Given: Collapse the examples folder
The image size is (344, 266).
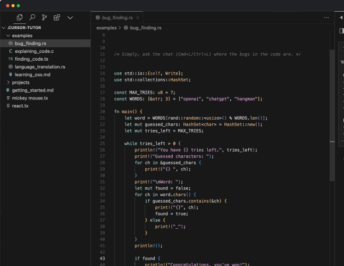Looking at the screenshot, I should [x=22, y=35].
